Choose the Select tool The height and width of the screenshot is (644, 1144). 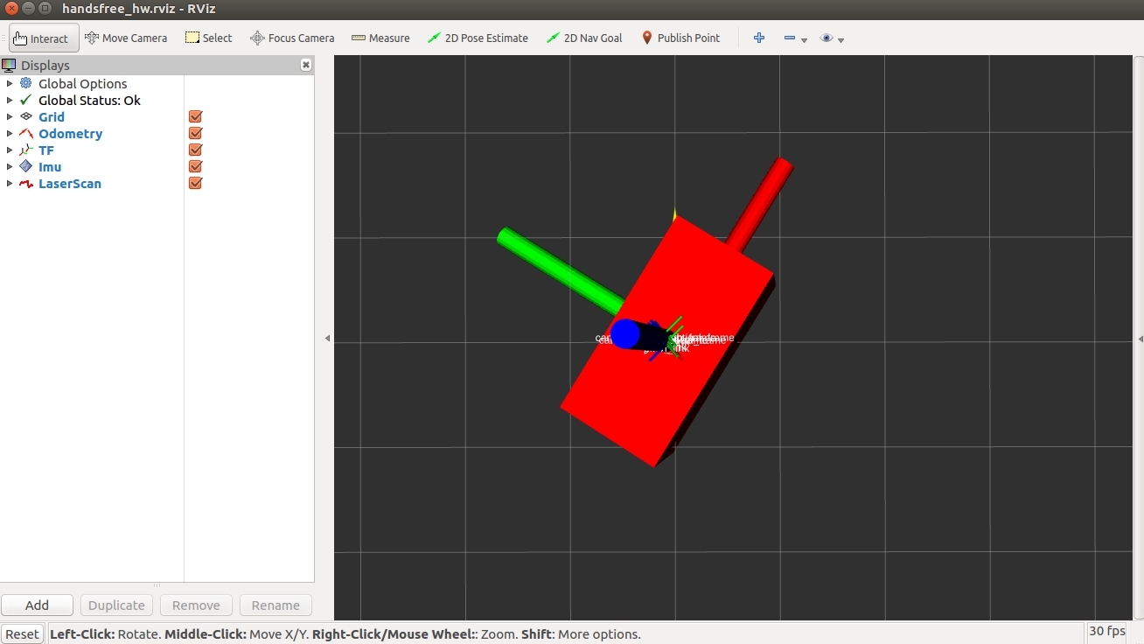click(x=208, y=38)
